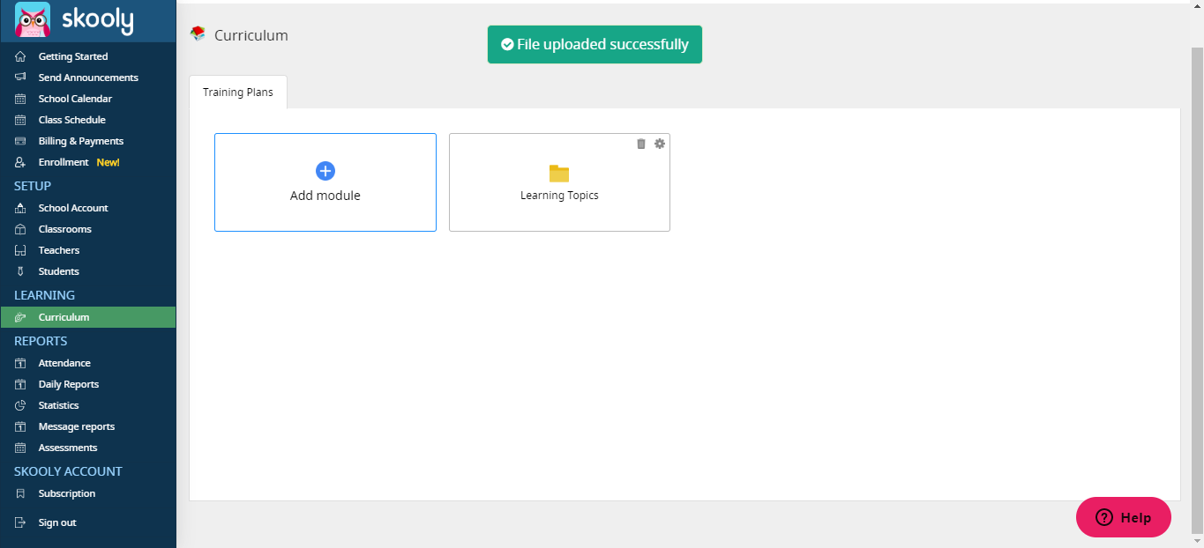The width and height of the screenshot is (1204, 548).
Task: Click the Teachers icon in sidebar
Action: (x=20, y=250)
